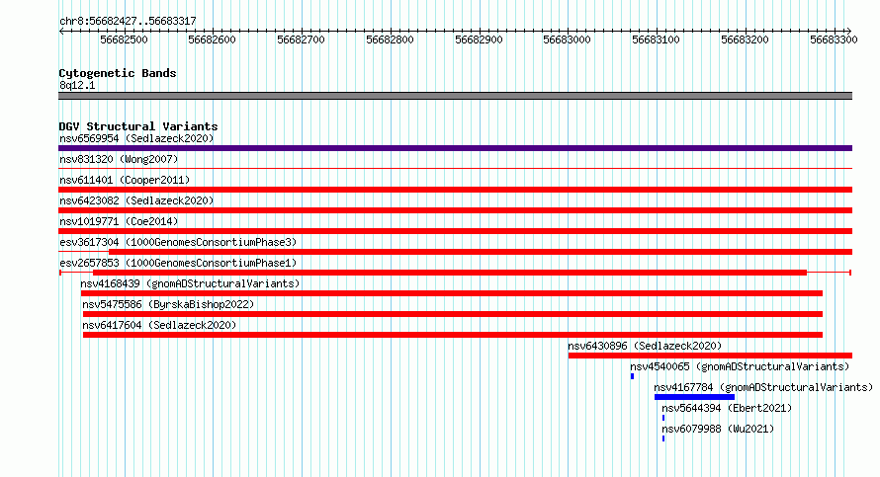
Task: Open nsv4168439 gnomADStructuralVariants label
Action: (190, 283)
